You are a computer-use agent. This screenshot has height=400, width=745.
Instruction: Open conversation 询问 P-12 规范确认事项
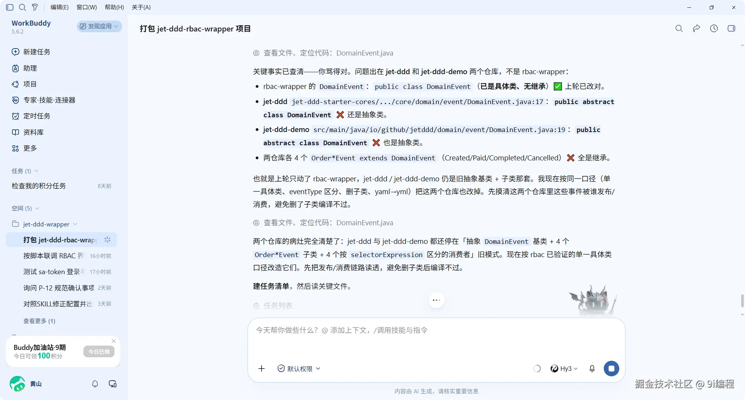click(61, 288)
